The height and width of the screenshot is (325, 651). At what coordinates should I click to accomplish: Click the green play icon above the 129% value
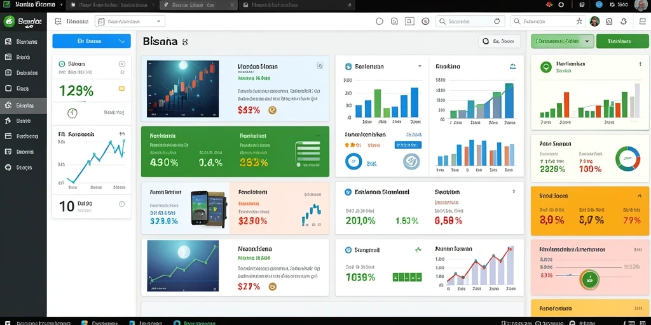62,64
